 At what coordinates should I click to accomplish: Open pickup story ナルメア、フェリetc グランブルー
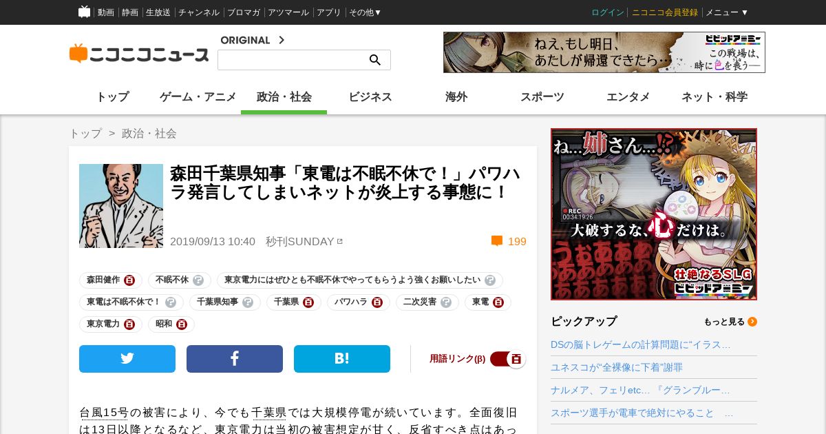click(640, 390)
